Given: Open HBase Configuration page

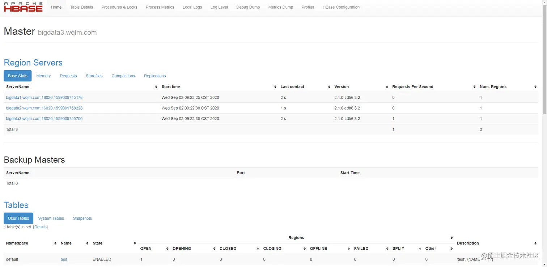Looking at the screenshot, I should [341, 7].
